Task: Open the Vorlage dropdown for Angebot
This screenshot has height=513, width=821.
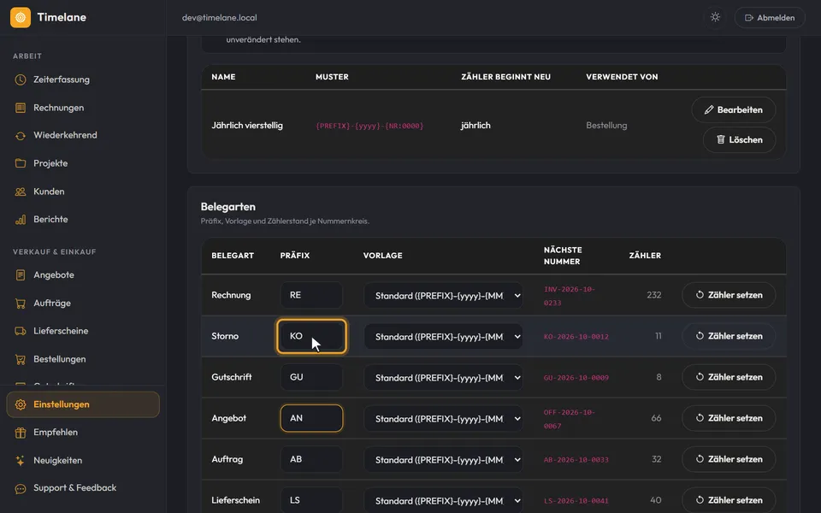Action: tap(444, 419)
